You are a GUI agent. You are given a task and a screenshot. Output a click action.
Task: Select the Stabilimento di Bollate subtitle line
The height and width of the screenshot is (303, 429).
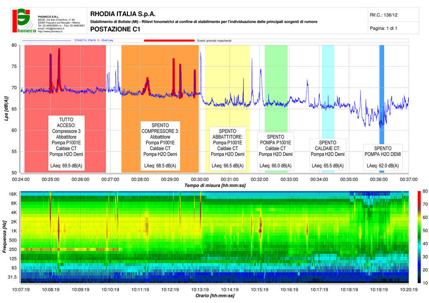[204, 22]
